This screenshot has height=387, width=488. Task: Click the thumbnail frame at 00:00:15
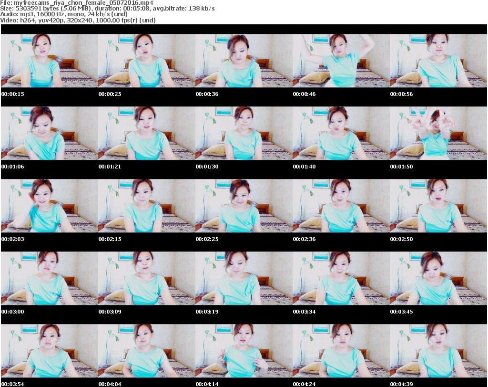pos(49,61)
